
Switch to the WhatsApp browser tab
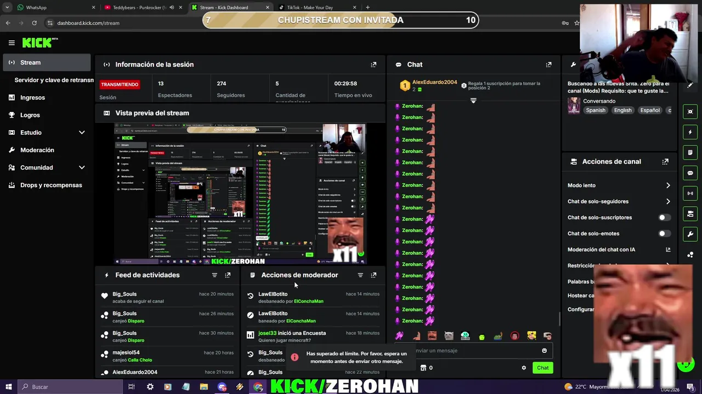55,8
